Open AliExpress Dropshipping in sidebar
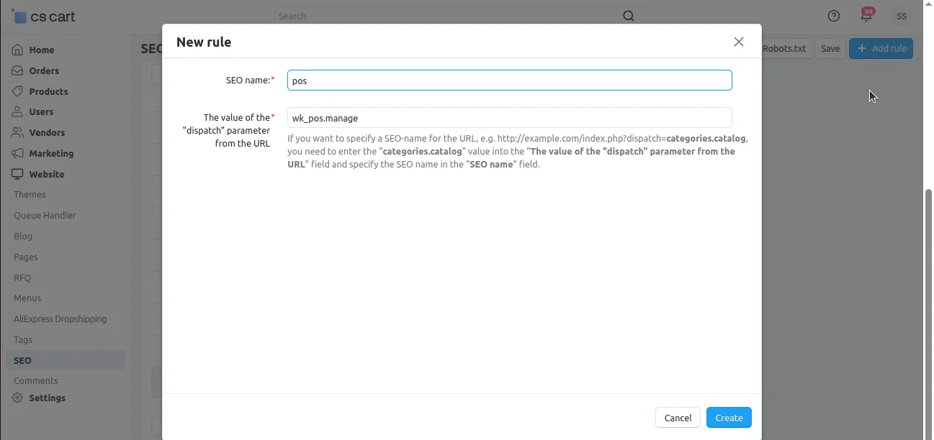934x440 pixels. [60, 319]
